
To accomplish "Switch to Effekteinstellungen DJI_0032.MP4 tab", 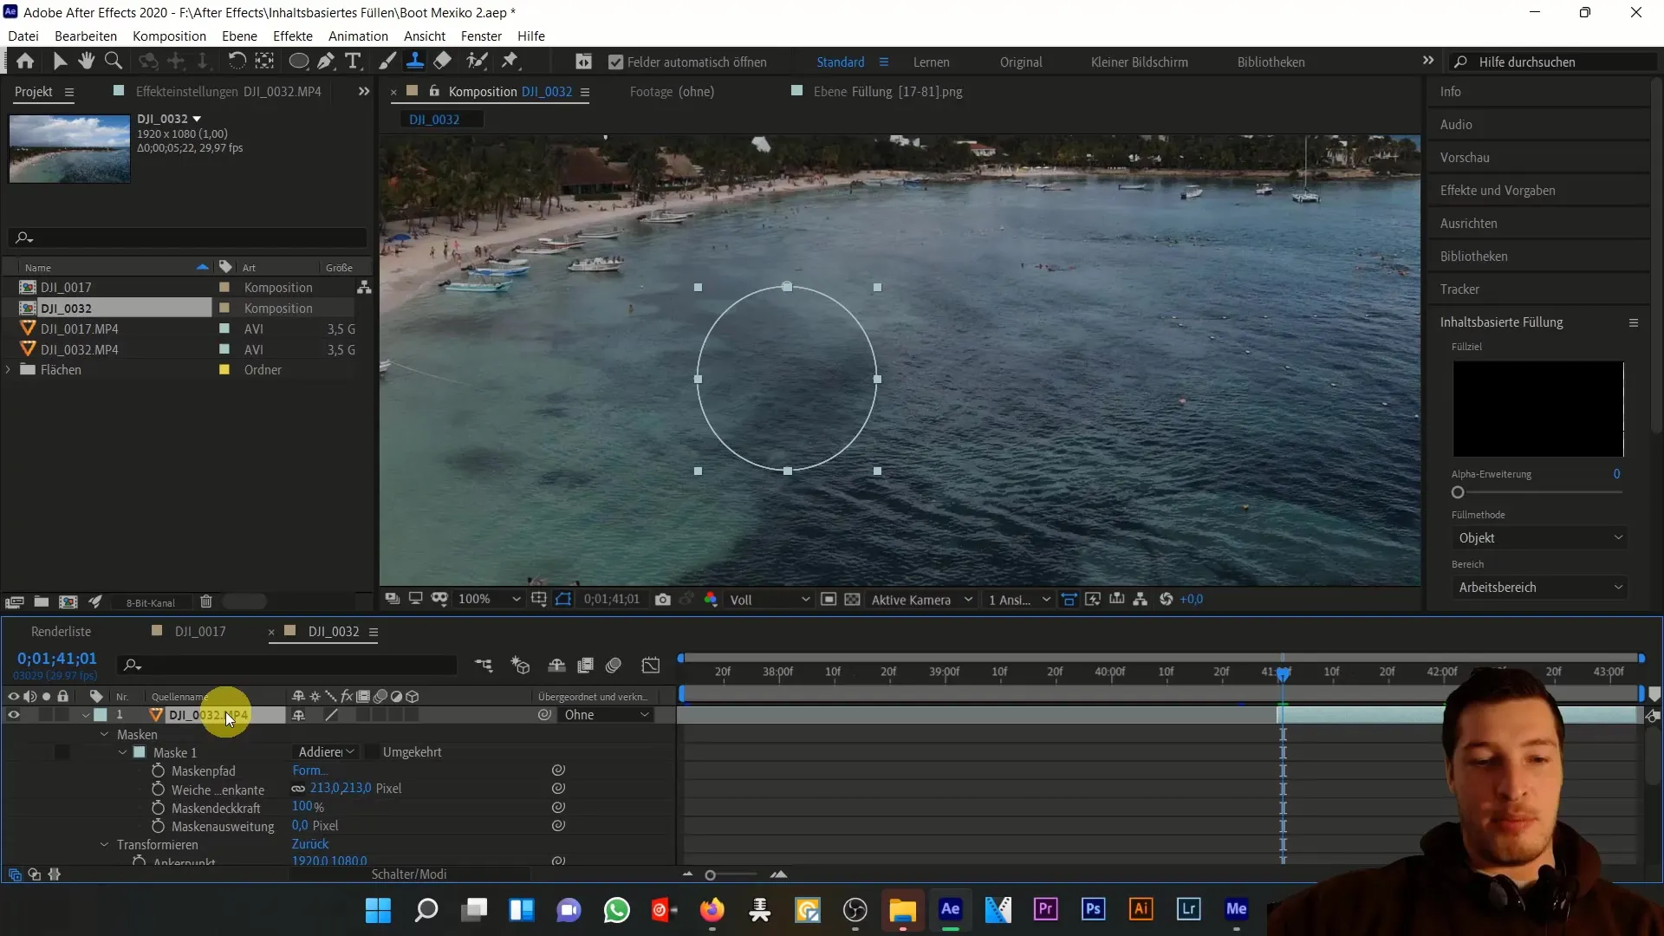I will (x=228, y=91).
